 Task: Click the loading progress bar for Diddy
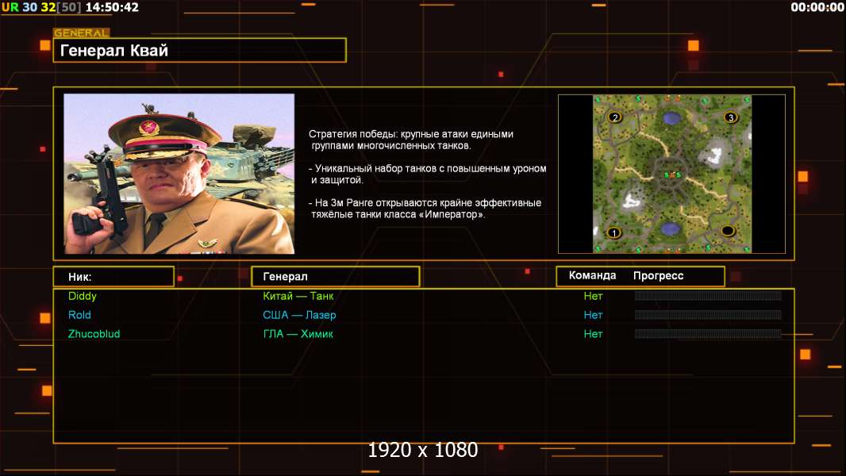(x=708, y=295)
